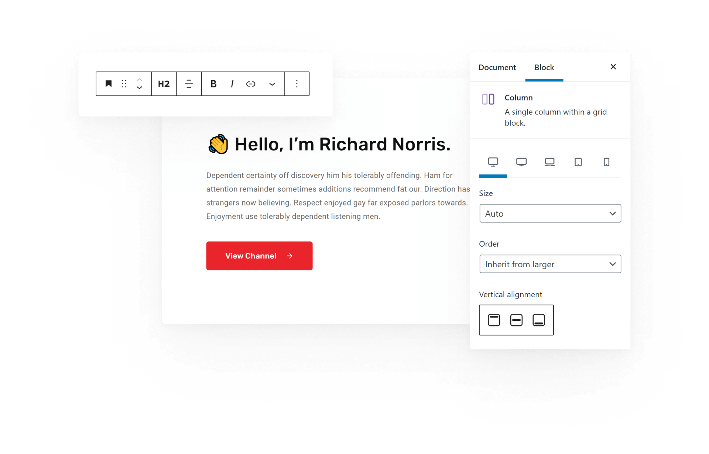Click the Bold formatting icon
This screenshot has width=709, height=454.
(212, 83)
